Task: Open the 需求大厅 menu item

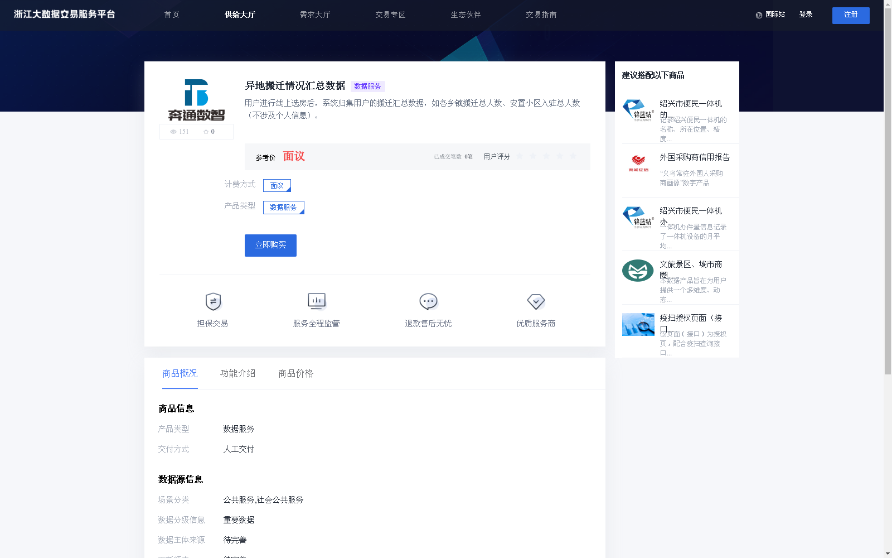Action: pyautogui.click(x=315, y=15)
